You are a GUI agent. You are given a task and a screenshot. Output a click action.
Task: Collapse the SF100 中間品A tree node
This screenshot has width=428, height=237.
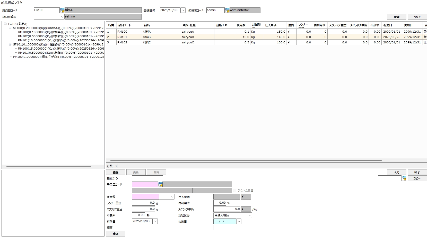10,28
